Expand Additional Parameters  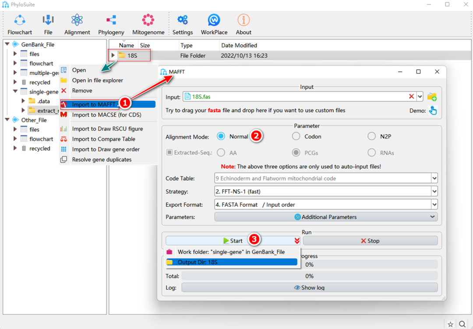(x=326, y=217)
